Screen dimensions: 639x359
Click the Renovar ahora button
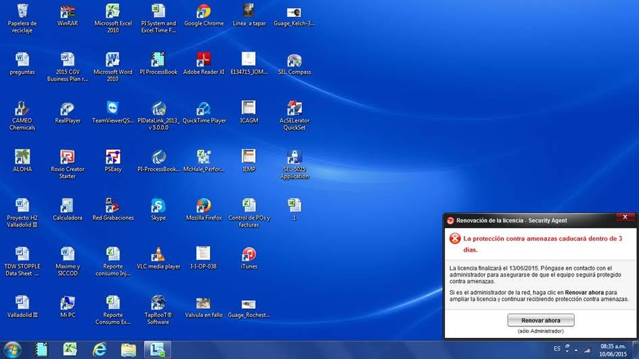[540, 320]
